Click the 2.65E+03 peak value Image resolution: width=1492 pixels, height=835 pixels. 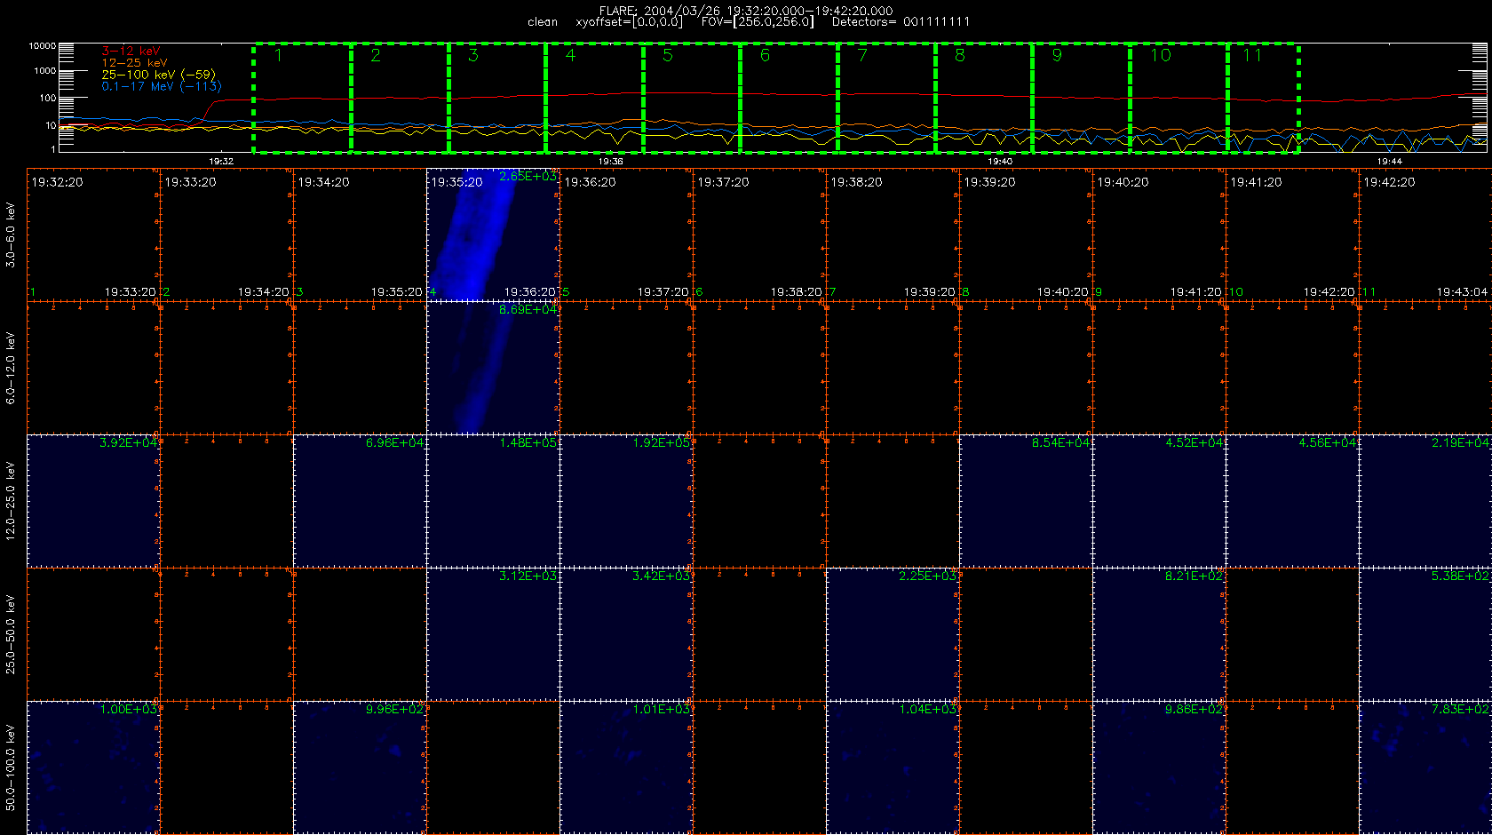coord(528,177)
